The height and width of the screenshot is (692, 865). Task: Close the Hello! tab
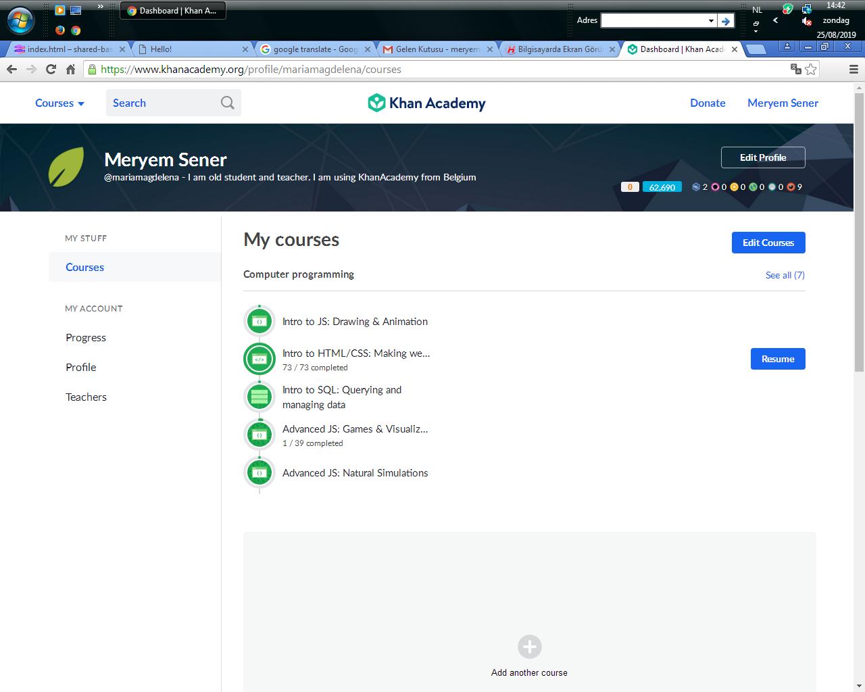tap(245, 49)
